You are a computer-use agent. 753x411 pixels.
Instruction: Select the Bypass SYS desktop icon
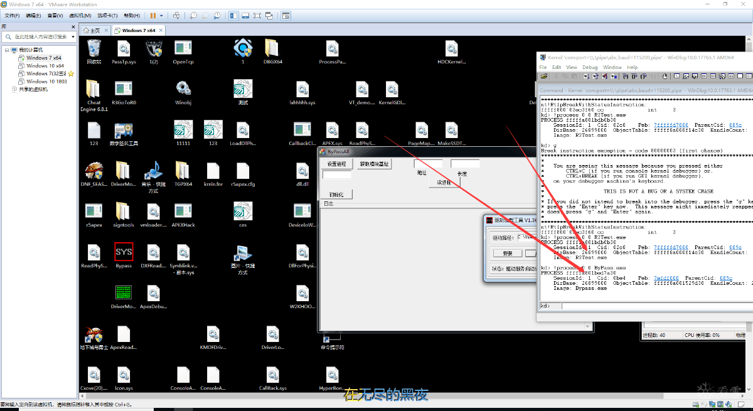[124, 256]
